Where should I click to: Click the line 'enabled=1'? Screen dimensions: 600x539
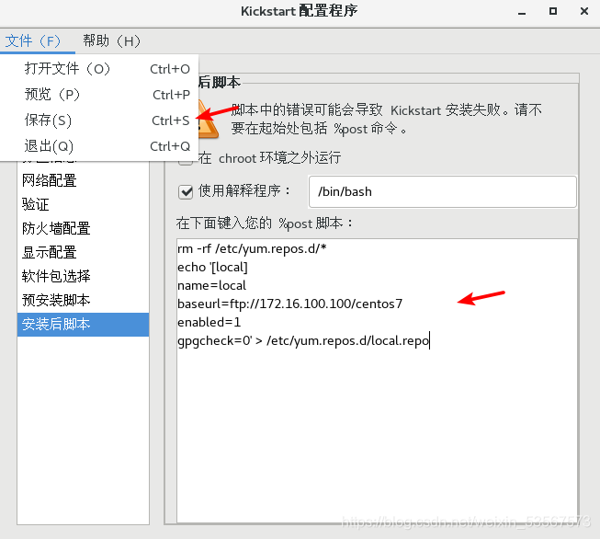coord(209,322)
